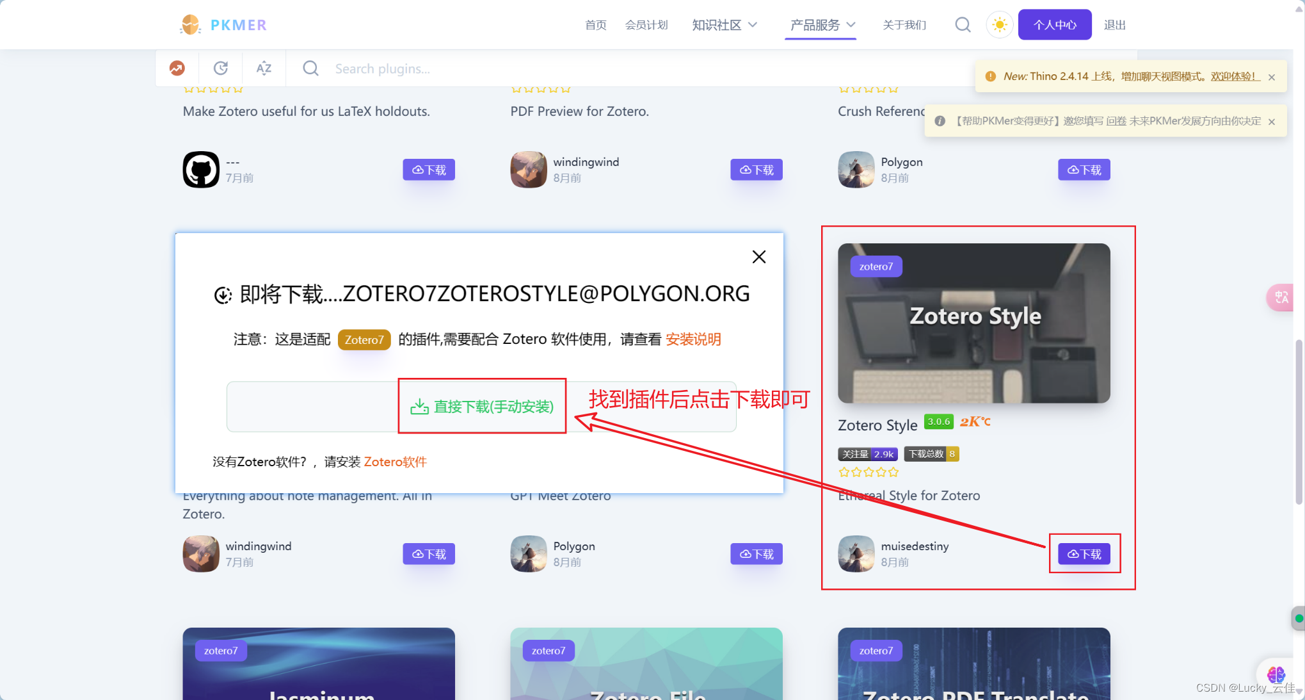Image resolution: width=1305 pixels, height=700 pixels.
Task: Dismiss the Thino 2.4.14 notification
Action: click(x=1272, y=77)
